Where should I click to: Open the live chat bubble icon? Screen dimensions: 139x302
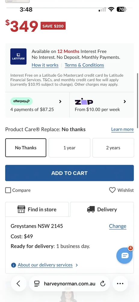(125, 255)
